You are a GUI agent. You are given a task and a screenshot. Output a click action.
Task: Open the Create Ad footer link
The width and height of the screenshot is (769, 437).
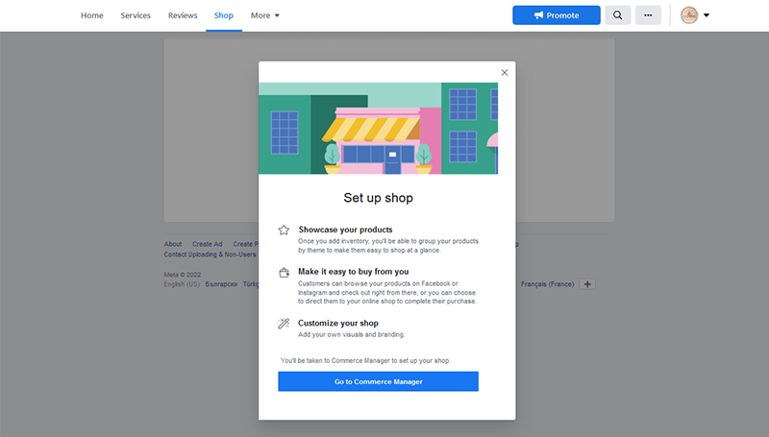(x=207, y=244)
